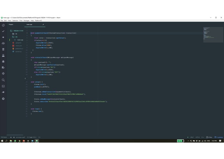Add new terminal with plus icon

[x=11, y=137]
